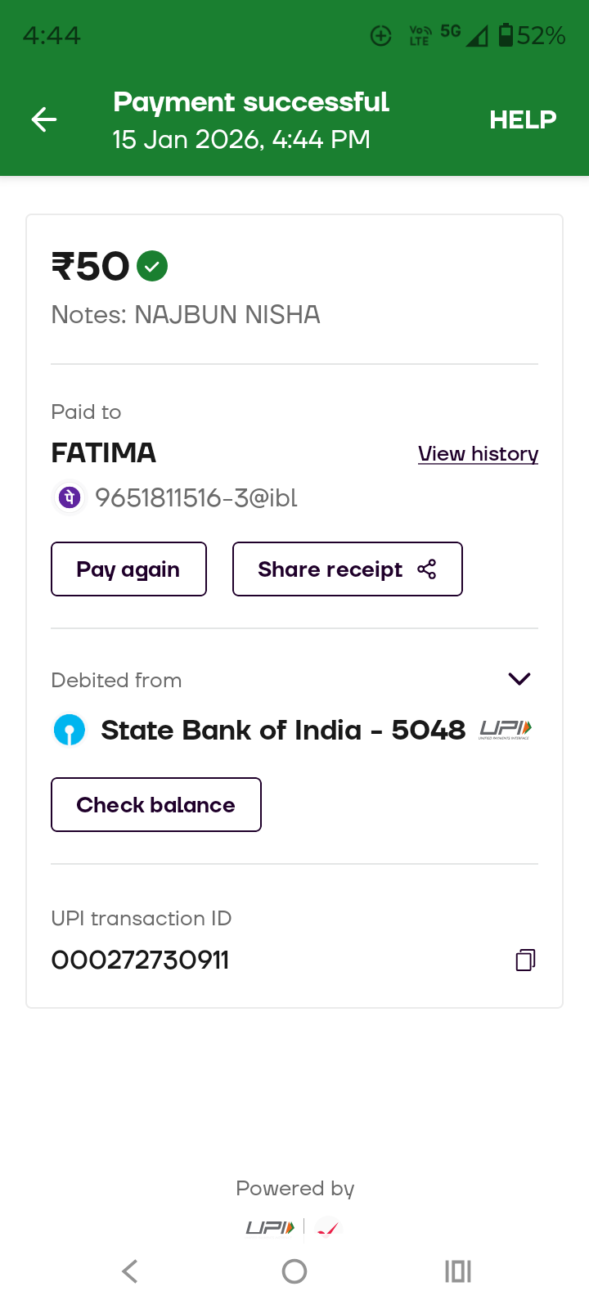Tap the green payment success checkmark

[x=152, y=266]
